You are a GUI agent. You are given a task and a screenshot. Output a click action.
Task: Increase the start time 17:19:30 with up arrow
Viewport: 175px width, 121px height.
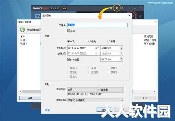(121, 47)
